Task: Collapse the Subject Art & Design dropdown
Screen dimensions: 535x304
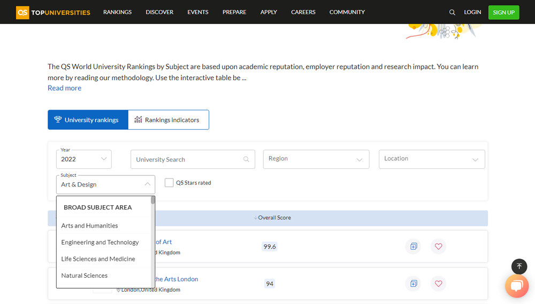Action: tap(105, 184)
